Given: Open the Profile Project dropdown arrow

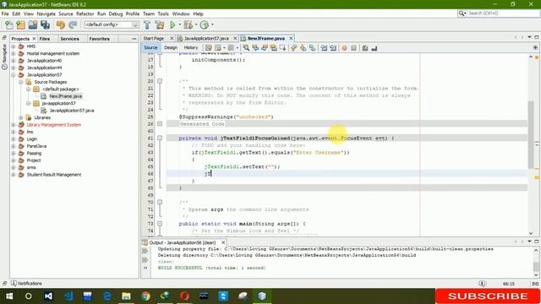Looking at the screenshot, I should point(212,24).
